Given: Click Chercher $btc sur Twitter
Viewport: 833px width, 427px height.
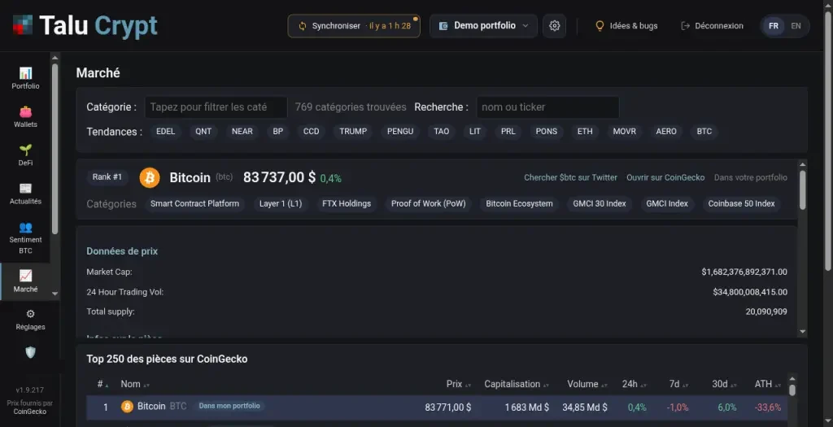Looking at the screenshot, I should 570,177.
